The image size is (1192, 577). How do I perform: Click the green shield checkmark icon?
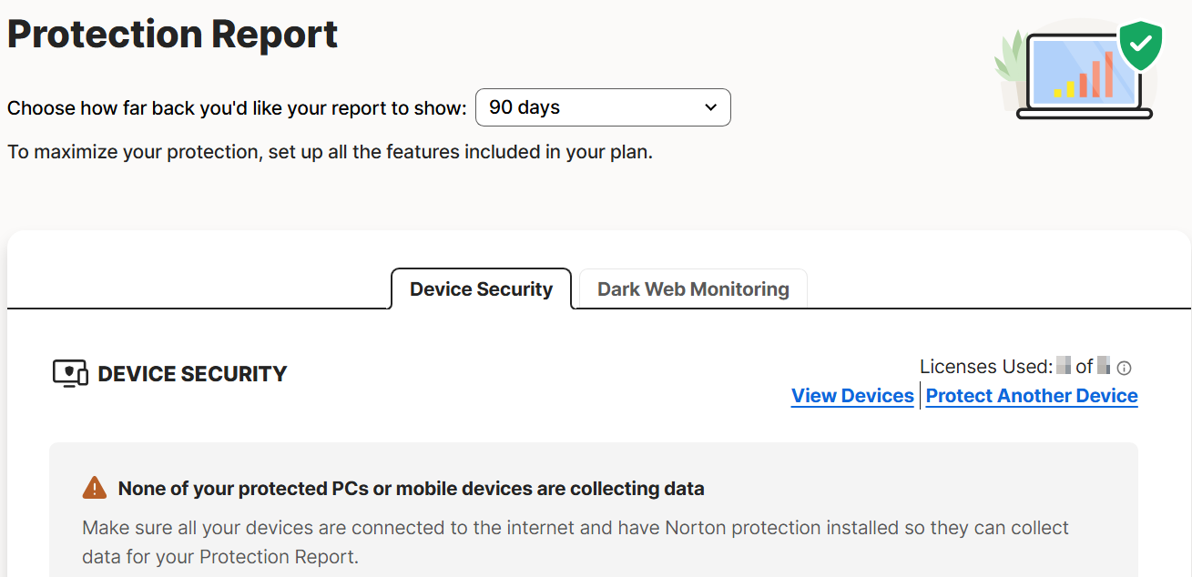[1141, 43]
